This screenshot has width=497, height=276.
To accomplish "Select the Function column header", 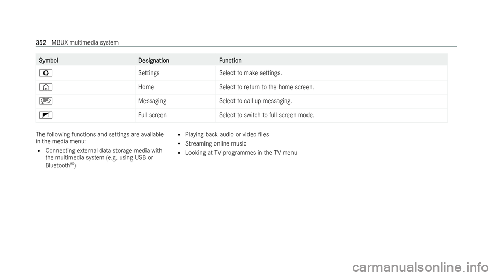I will pos(230,60).
